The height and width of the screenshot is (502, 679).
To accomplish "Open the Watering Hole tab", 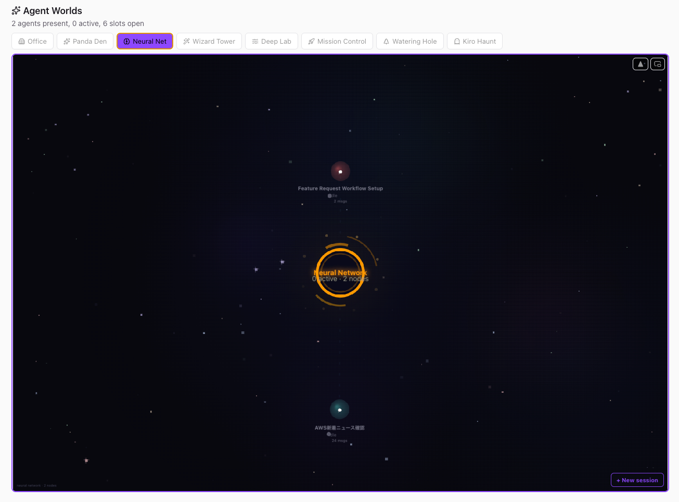I will tap(410, 41).
